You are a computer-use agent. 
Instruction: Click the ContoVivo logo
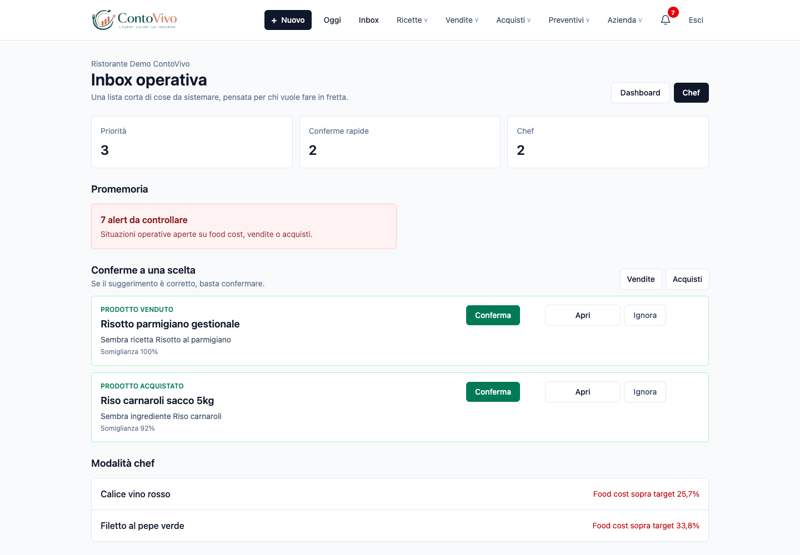pos(134,20)
